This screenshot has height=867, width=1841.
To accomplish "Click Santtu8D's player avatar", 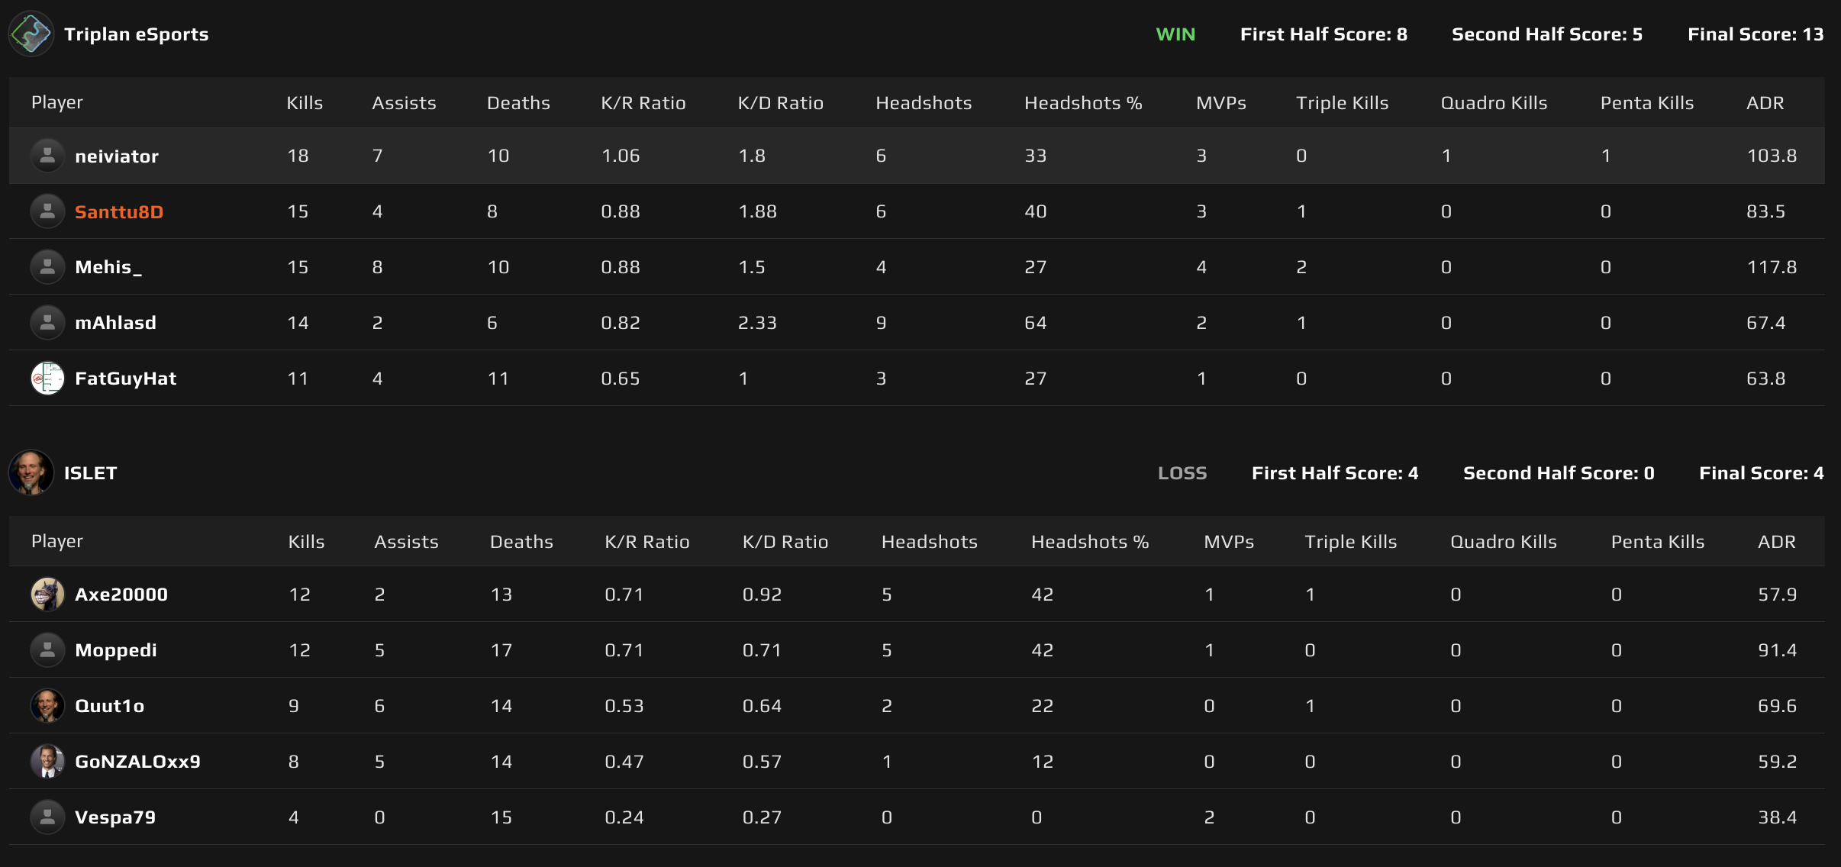I will (47, 211).
